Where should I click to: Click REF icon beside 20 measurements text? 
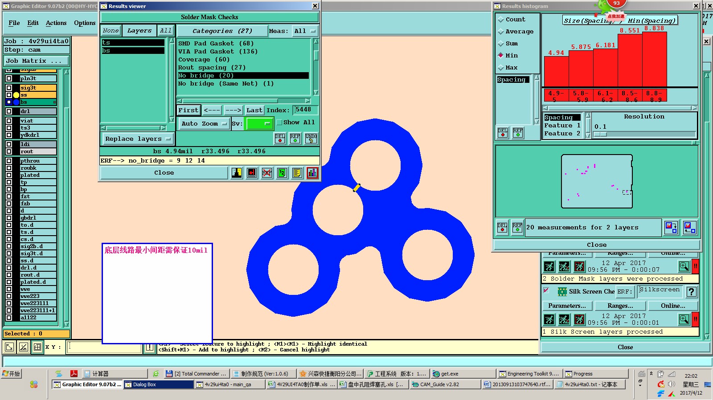coord(517,228)
